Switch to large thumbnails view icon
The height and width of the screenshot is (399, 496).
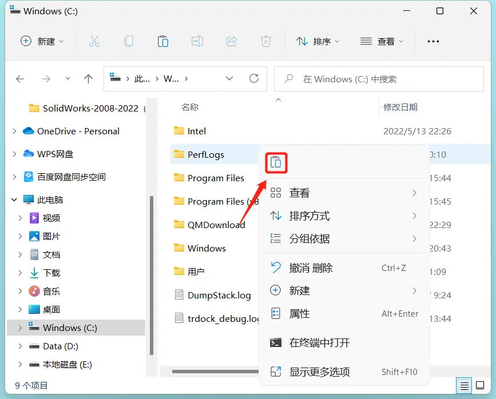click(480, 385)
